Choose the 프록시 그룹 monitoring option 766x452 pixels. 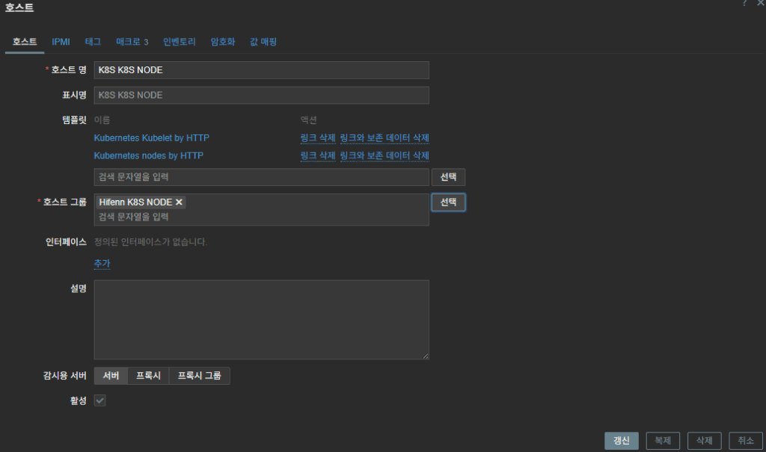[x=199, y=376]
